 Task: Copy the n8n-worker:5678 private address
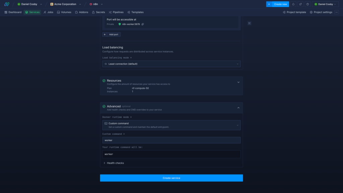pyautogui.click(x=143, y=24)
